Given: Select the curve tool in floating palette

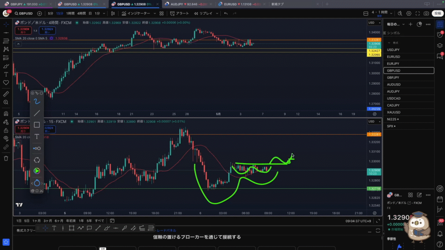Looking at the screenshot, I should coord(37,102).
